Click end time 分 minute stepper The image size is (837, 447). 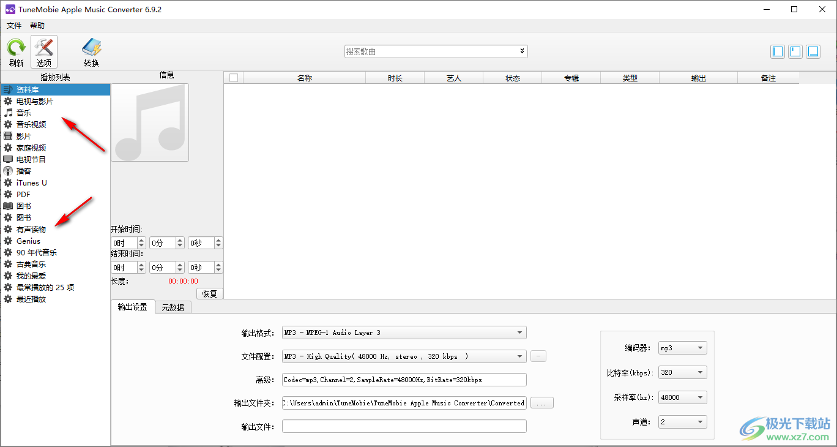coord(180,268)
